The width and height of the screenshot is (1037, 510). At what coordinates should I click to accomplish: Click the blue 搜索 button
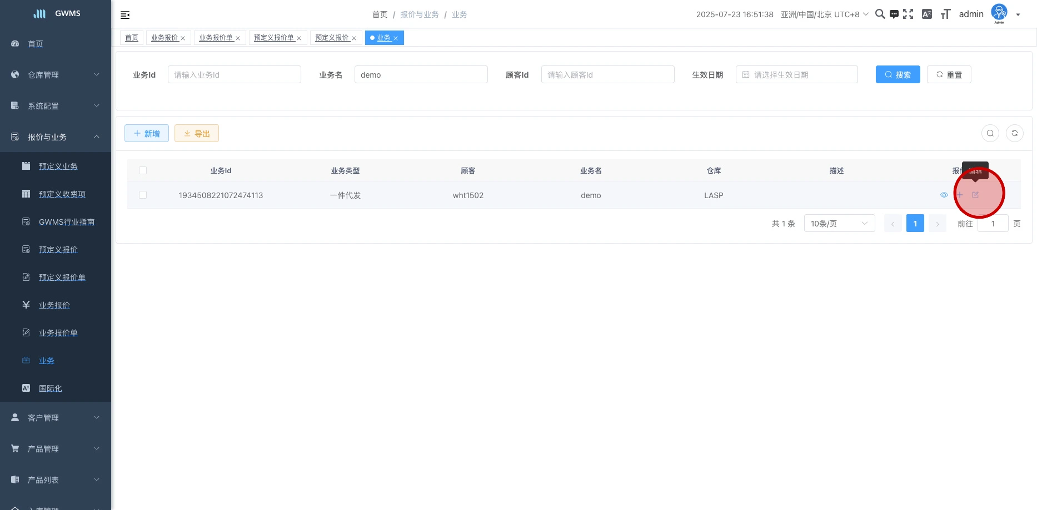click(x=898, y=75)
